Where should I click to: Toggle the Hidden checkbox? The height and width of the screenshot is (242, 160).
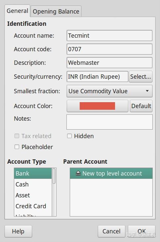tap(69, 136)
